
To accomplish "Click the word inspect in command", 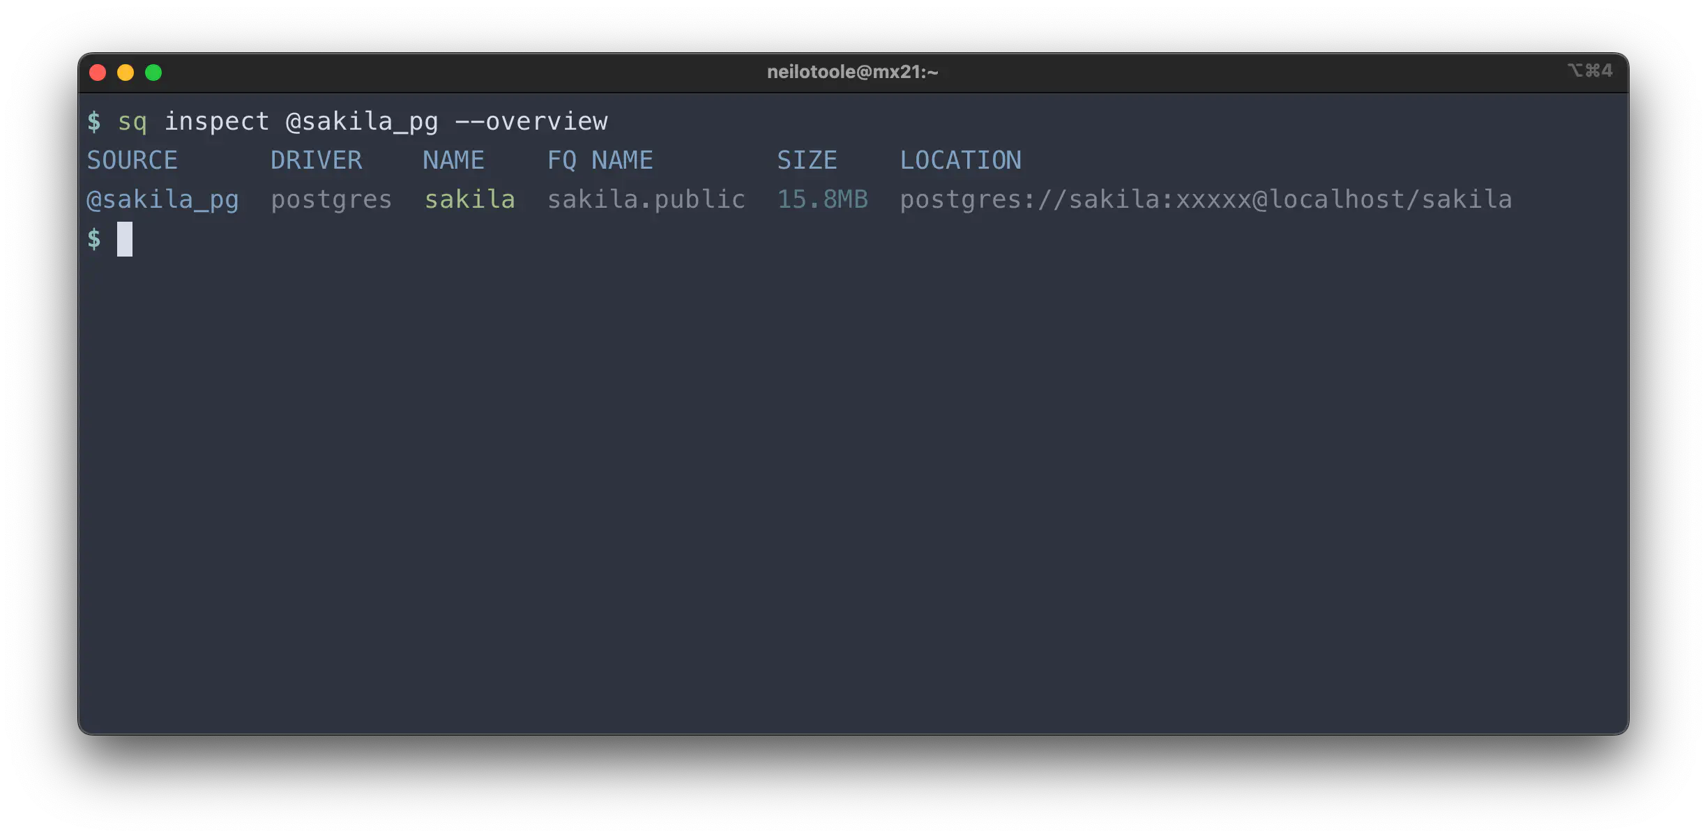I will pos(216,121).
